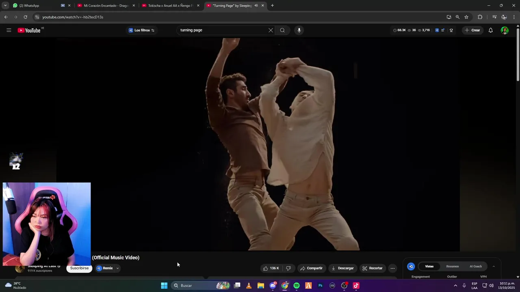Open the Windows Start menu
Image resolution: width=520 pixels, height=292 pixels.
point(164,286)
